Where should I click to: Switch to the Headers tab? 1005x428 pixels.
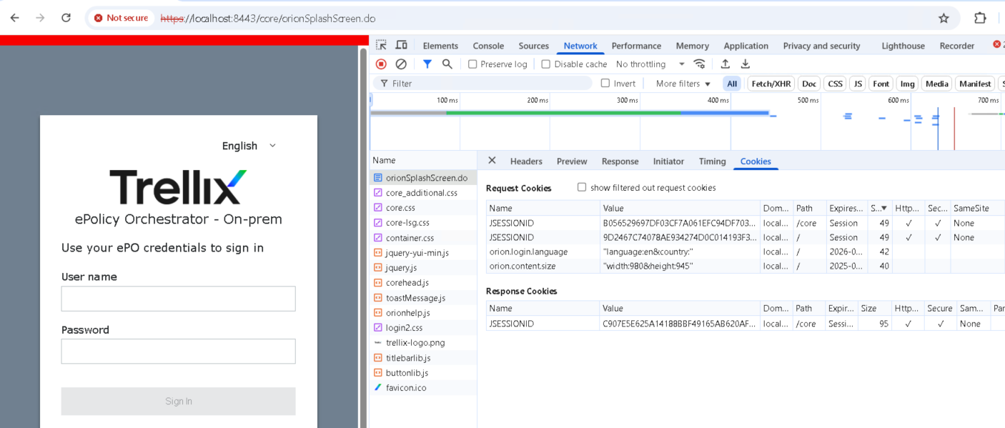click(526, 161)
